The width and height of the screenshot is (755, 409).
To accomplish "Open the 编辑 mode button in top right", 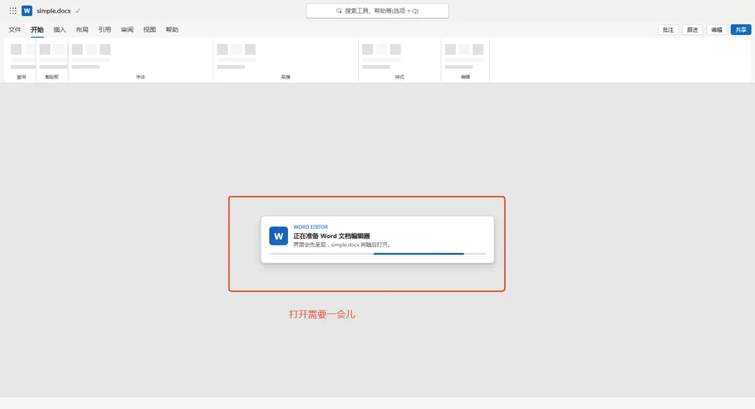I will click(x=717, y=30).
